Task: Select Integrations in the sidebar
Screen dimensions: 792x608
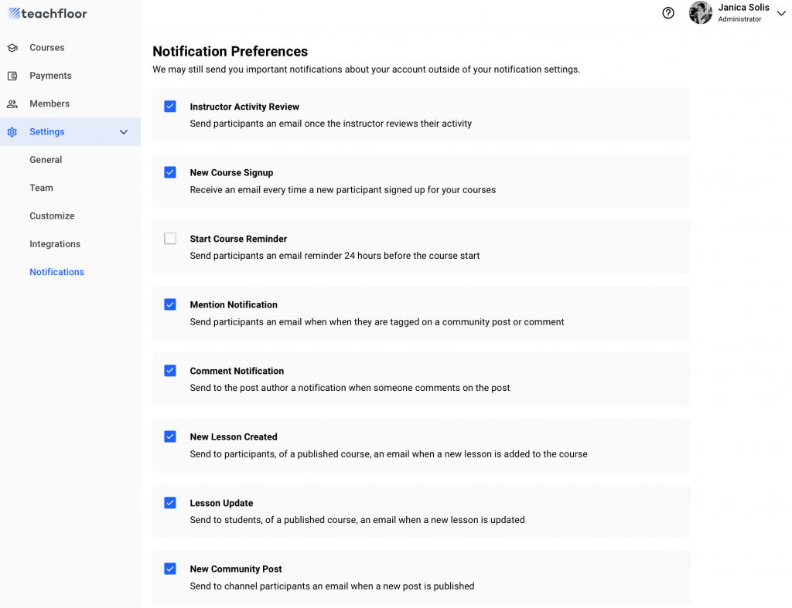Action: point(55,244)
